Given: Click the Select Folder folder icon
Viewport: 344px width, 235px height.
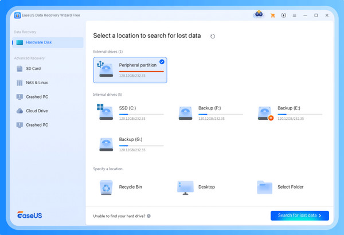Looking at the screenshot, I should [x=264, y=187].
